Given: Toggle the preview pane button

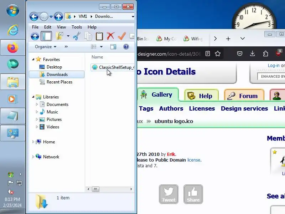Looking at the screenshot, I should tap(113, 47).
